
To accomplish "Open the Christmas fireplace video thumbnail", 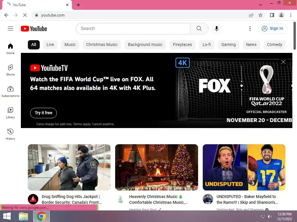I will [x=157, y=167].
